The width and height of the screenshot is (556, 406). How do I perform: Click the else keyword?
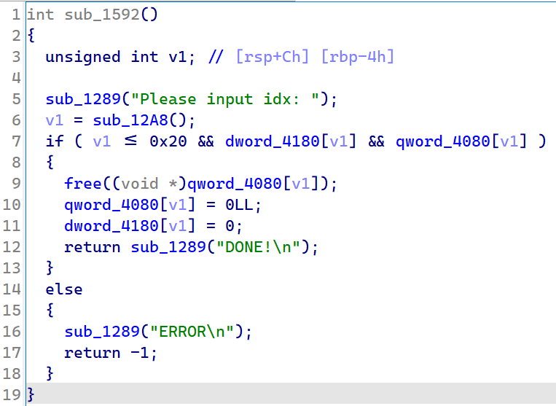click(64, 289)
